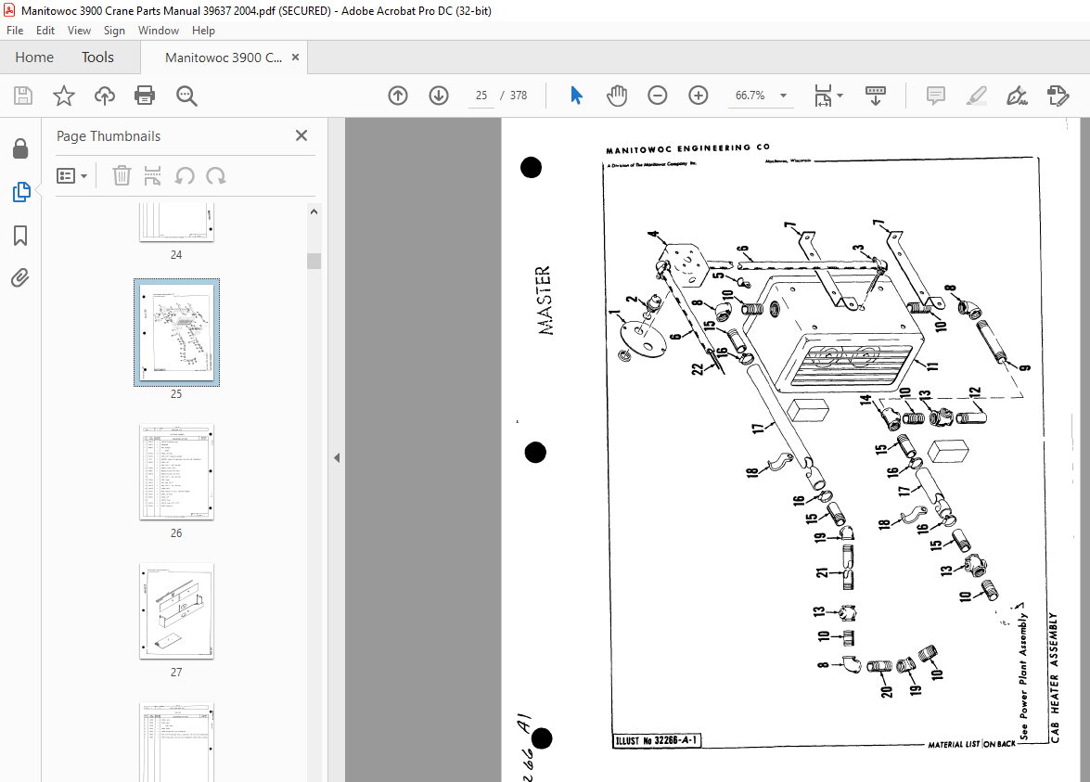Click the scrolling mode keyboard icon
The height and width of the screenshot is (782, 1090).
(875, 96)
